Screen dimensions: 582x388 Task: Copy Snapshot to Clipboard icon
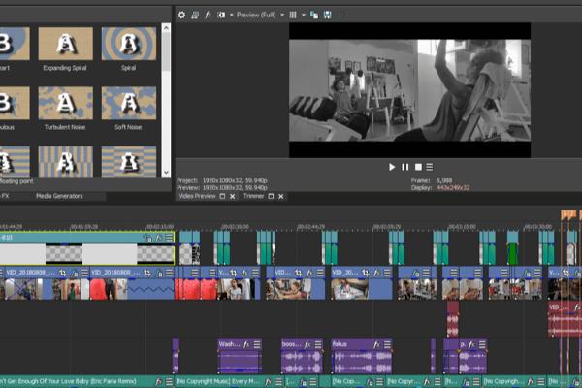tap(314, 15)
